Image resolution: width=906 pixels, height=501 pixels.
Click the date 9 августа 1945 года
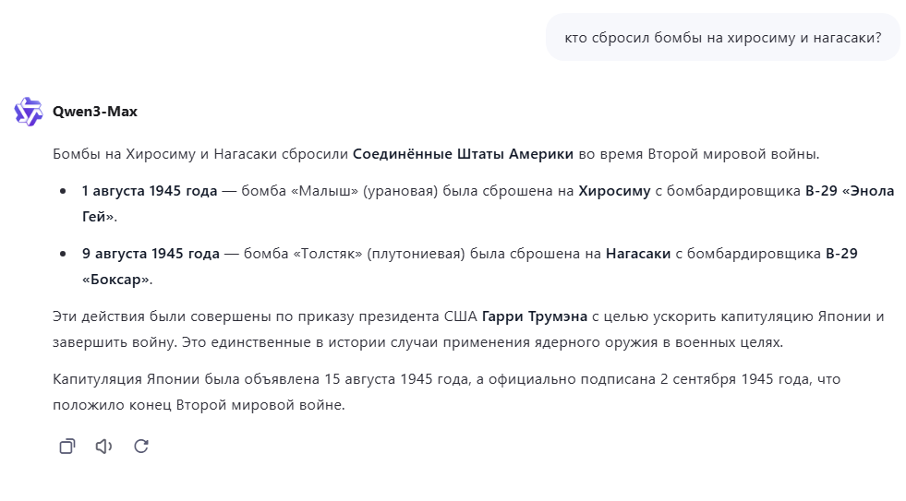coord(151,253)
